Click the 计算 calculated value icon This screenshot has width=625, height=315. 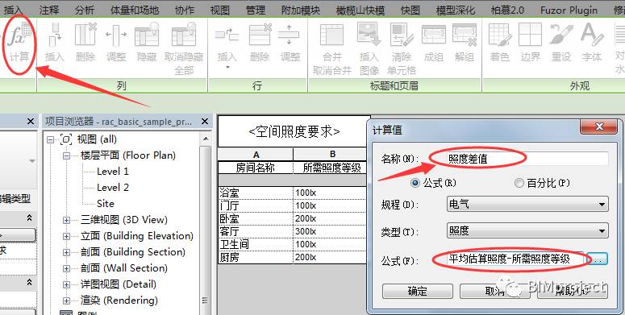(x=20, y=35)
